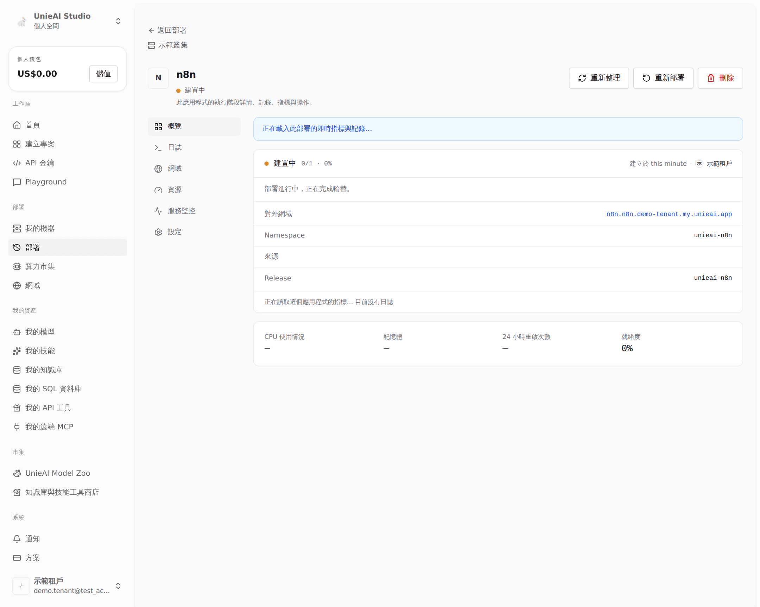Open 我的 SQL 資料庫 icon

coord(17,389)
